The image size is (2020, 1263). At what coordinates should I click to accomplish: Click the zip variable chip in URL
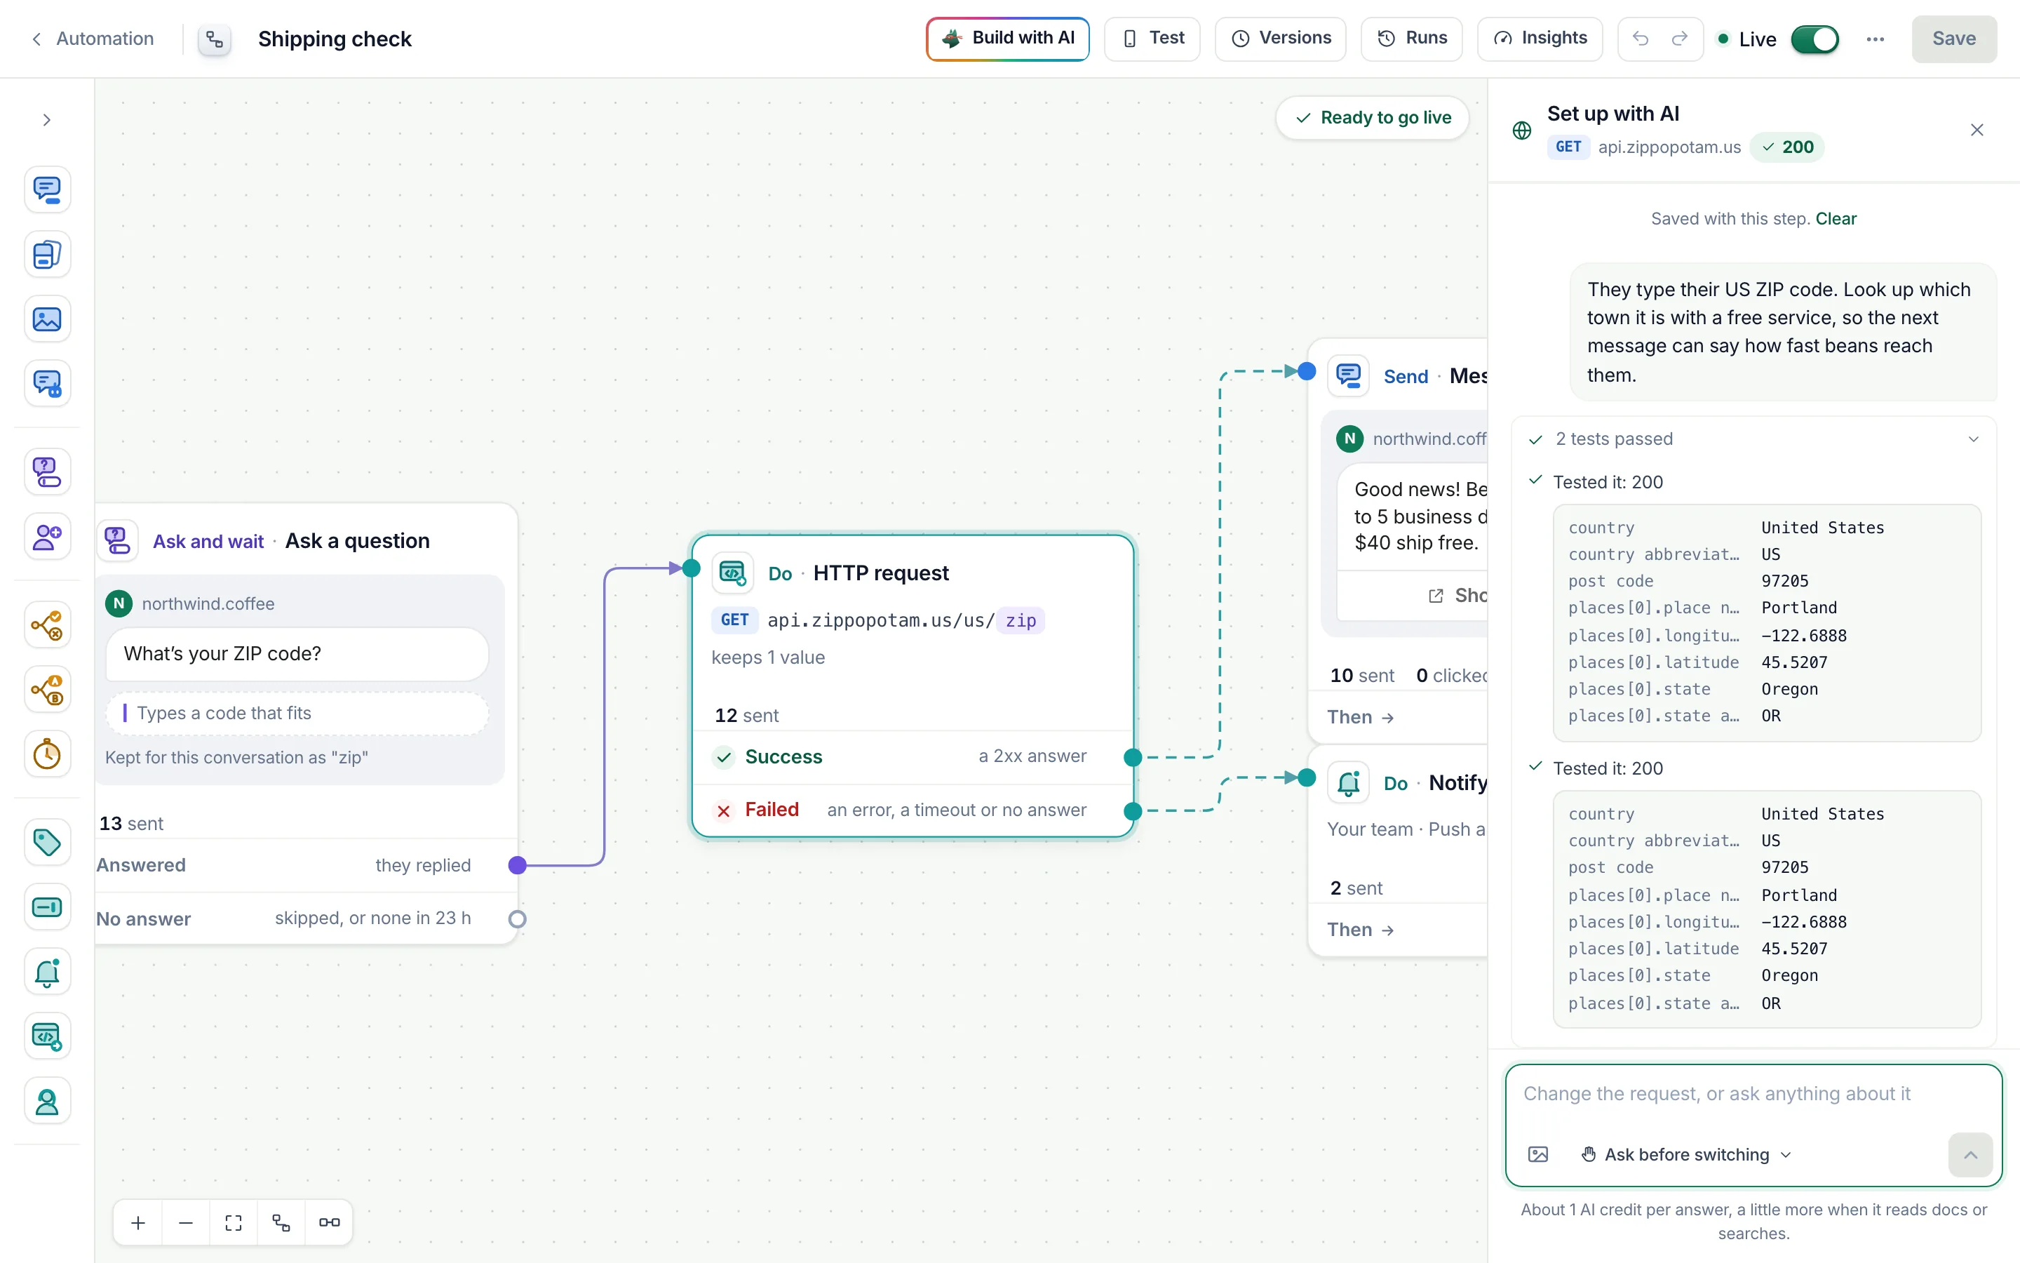pos(1020,621)
